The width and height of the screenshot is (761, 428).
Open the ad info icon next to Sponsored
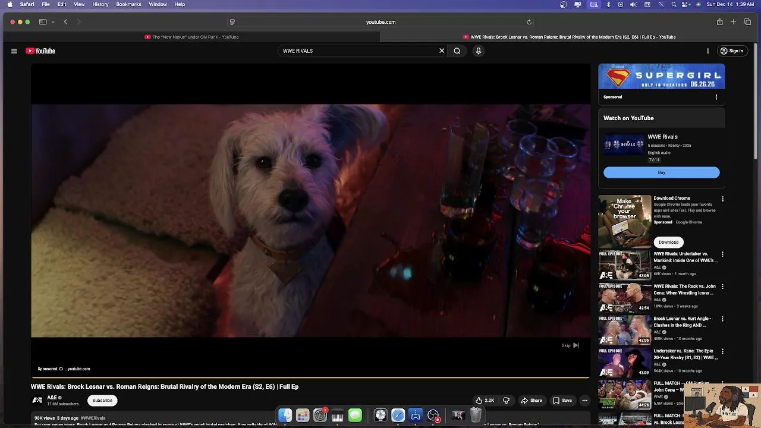point(61,369)
